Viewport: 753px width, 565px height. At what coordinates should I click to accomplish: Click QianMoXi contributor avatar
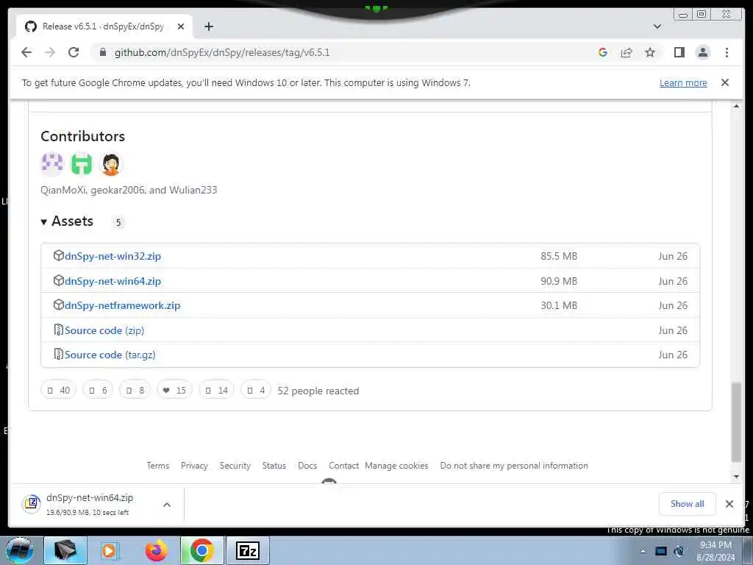pos(52,164)
